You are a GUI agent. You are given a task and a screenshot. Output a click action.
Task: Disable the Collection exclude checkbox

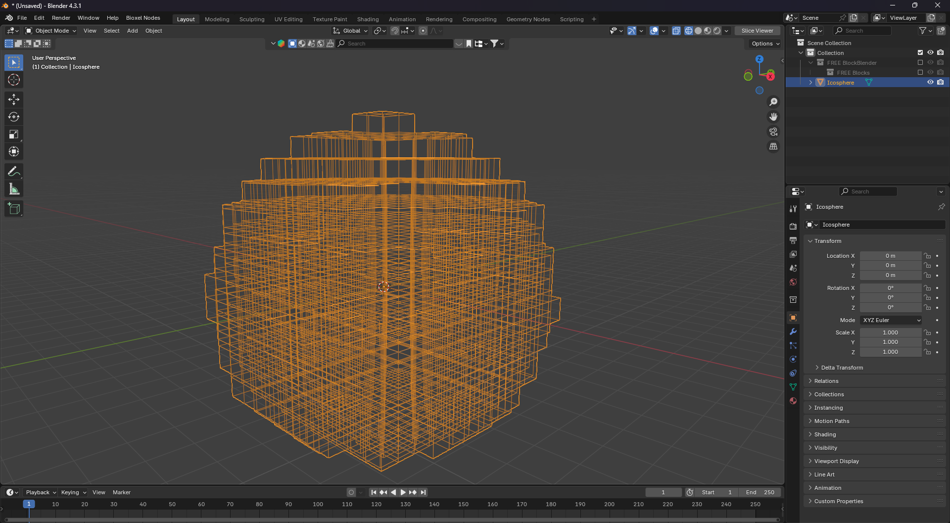click(x=920, y=52)
